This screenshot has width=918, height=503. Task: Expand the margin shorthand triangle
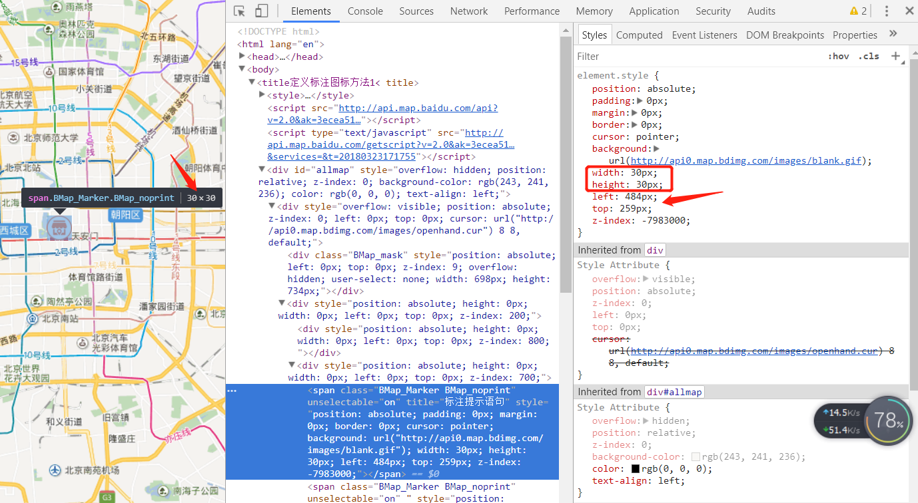tap(635, 112)
